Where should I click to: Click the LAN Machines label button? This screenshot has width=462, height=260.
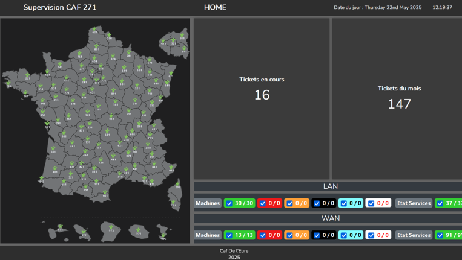pos(208,203)
